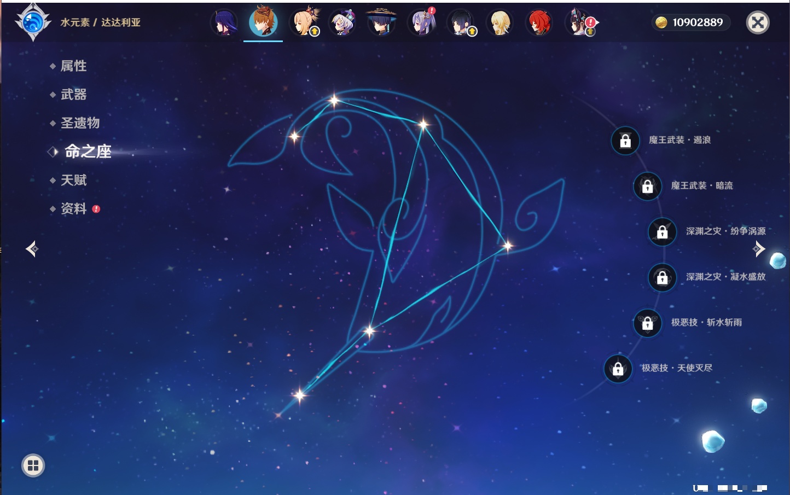Image resolution: width=790 pixels, height=495 pixels.
Task: Click the 水元素 / 达达利亚 title text
Action: pyautogui.click(x=101, y=22)
